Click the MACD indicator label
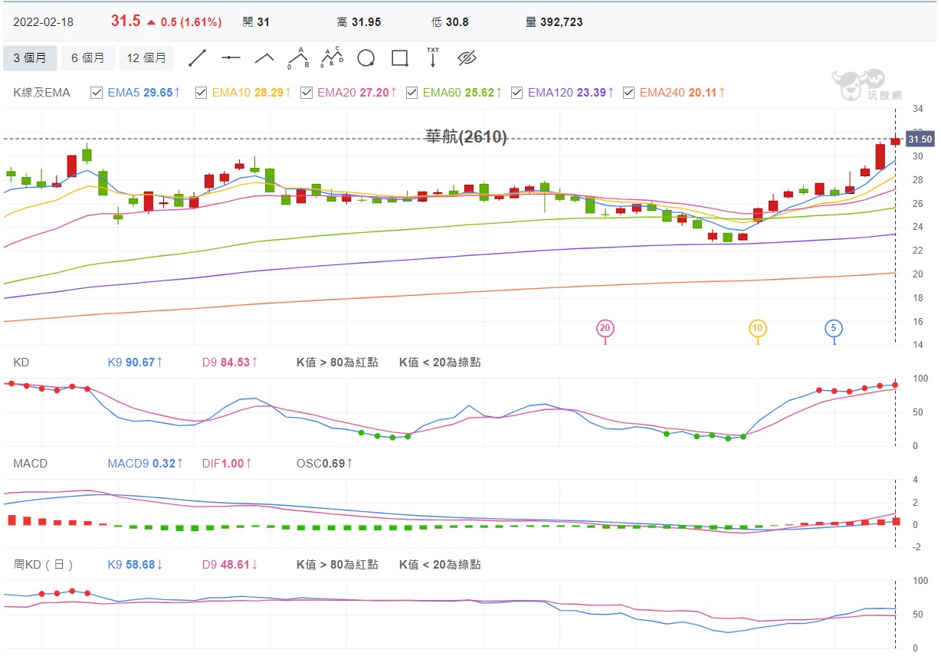The height and width of the screenshot is (656, 941). point(30,464)
